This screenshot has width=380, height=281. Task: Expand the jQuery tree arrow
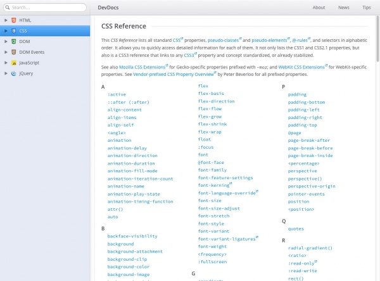(x=5, y=73)
